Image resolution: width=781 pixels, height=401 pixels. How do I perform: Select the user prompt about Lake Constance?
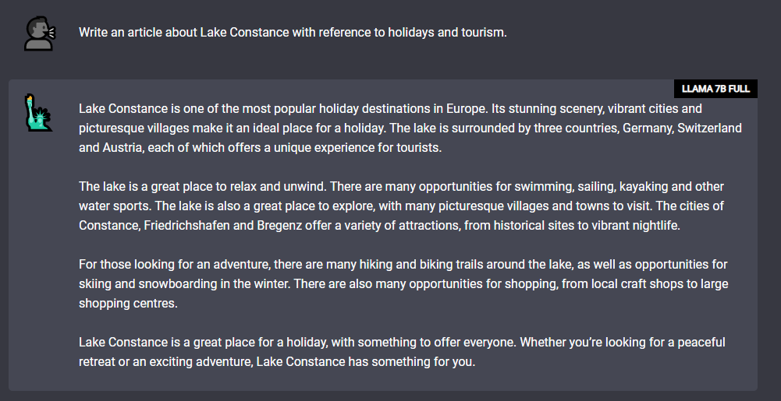click(x=293, y=33)
